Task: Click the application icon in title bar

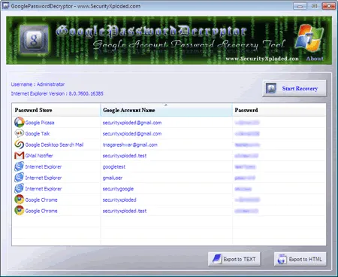Action: coord(5,6)
